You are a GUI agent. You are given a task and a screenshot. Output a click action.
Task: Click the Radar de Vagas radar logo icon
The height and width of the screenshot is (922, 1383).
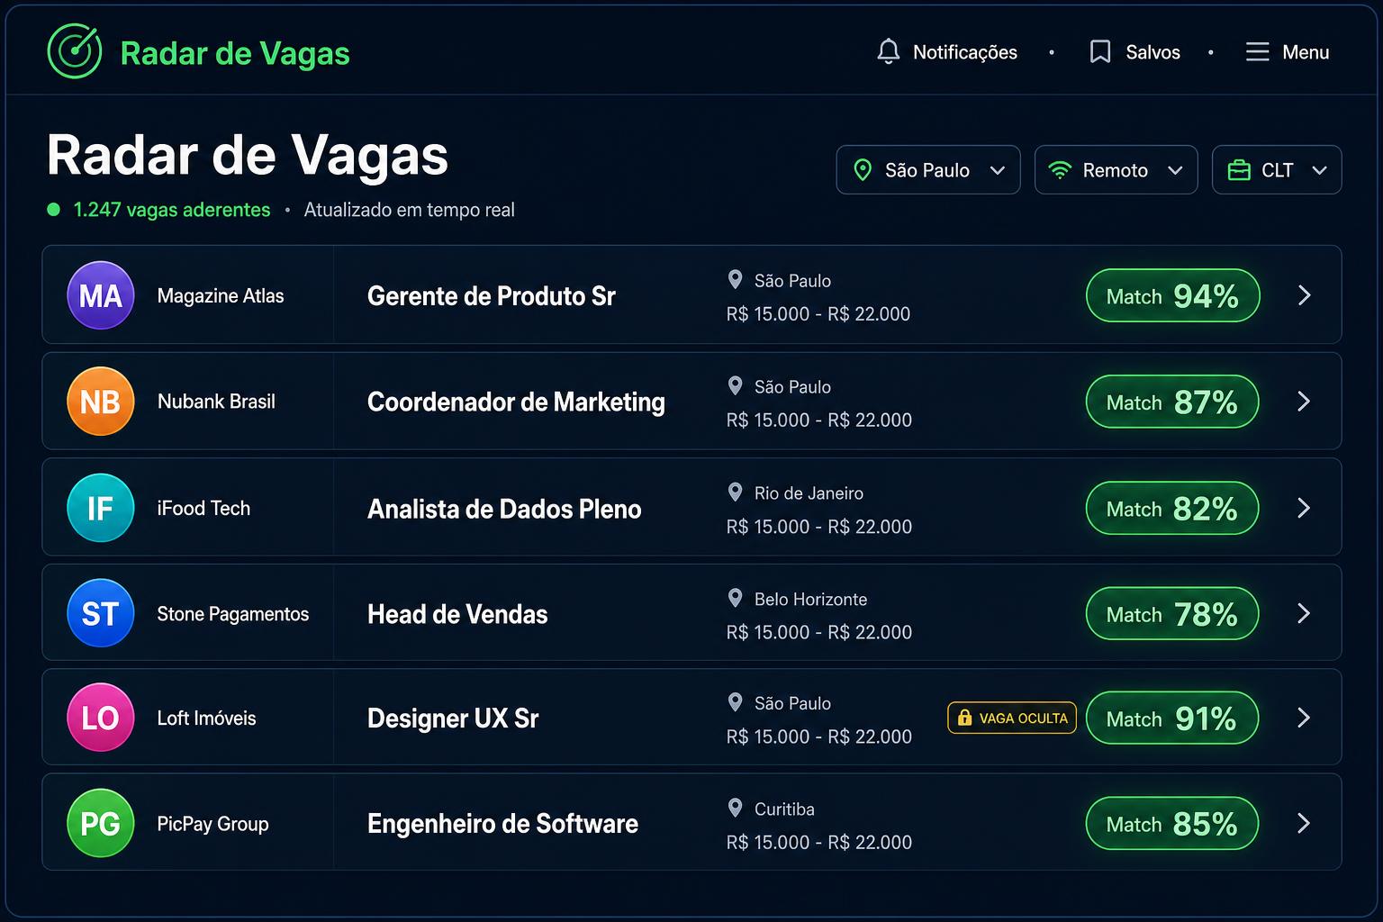(74, 51)
